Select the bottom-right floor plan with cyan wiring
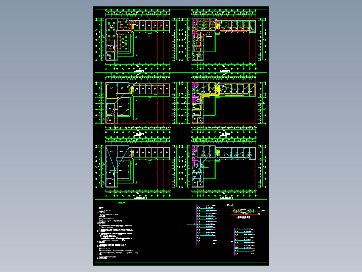Image resolution: width=362 pixels, height=272 pixels. click(224, 168)
